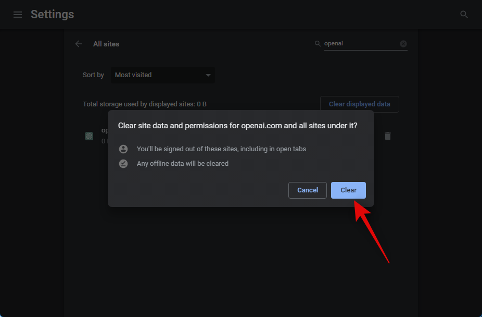This screenshot has height=317, width=482.
Task: Click the signed-out account icon in dialog
Action: pos(123,149)
